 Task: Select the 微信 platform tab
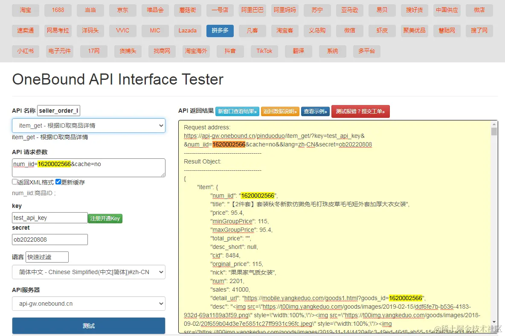(350, 31)
